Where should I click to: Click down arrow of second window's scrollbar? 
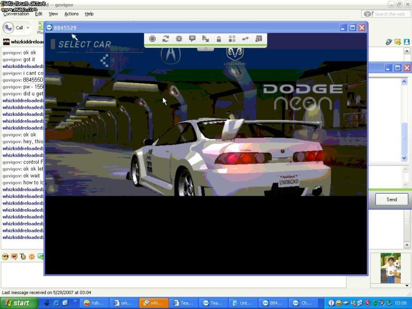click(404, 158)
